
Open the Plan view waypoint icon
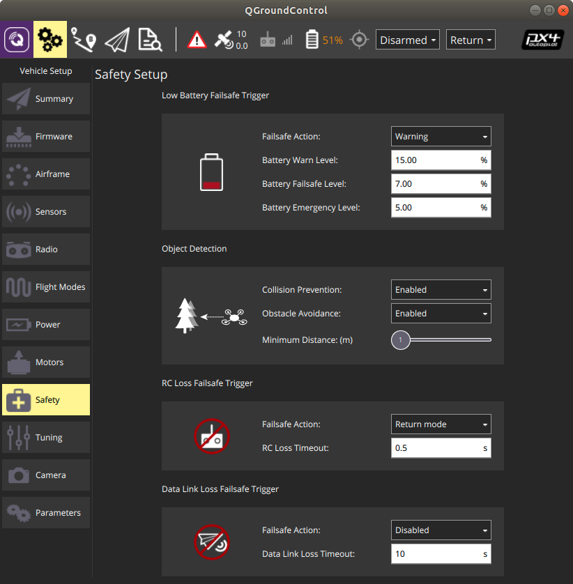[x=84, y=40]
